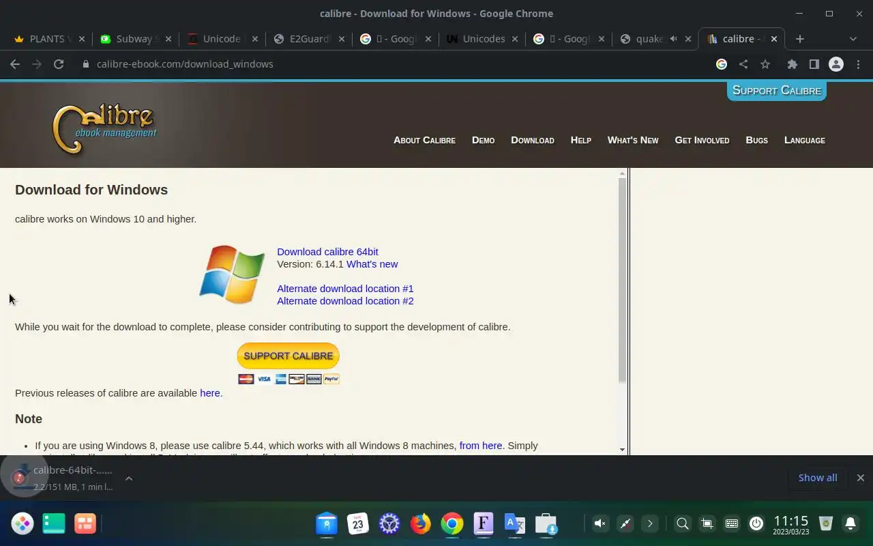
Task: Open the Get Involved menu item
Action: point(702,140)
